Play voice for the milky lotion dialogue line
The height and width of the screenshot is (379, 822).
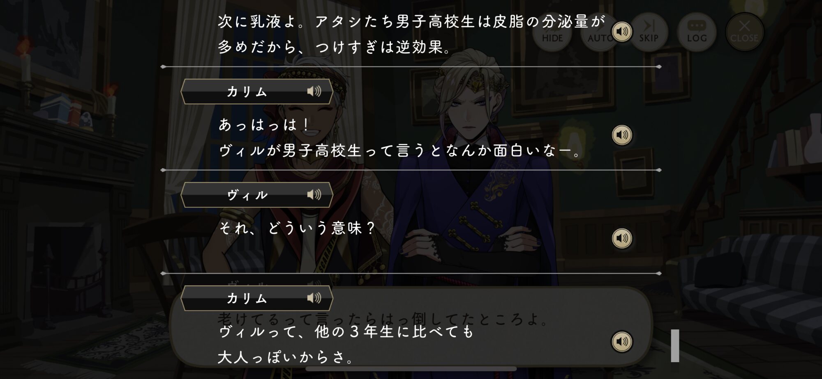[622, 32]
